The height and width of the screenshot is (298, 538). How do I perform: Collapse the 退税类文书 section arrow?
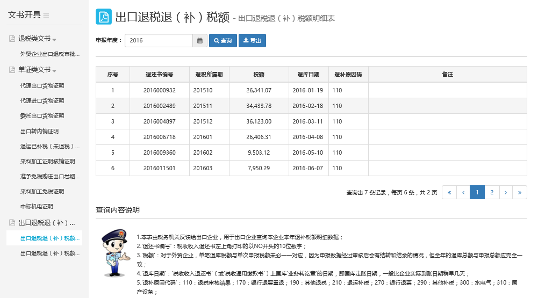point(55,40)
